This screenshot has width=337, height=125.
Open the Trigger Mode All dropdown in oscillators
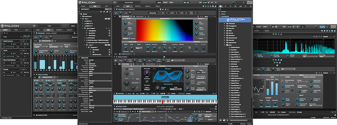coord(178,61)
